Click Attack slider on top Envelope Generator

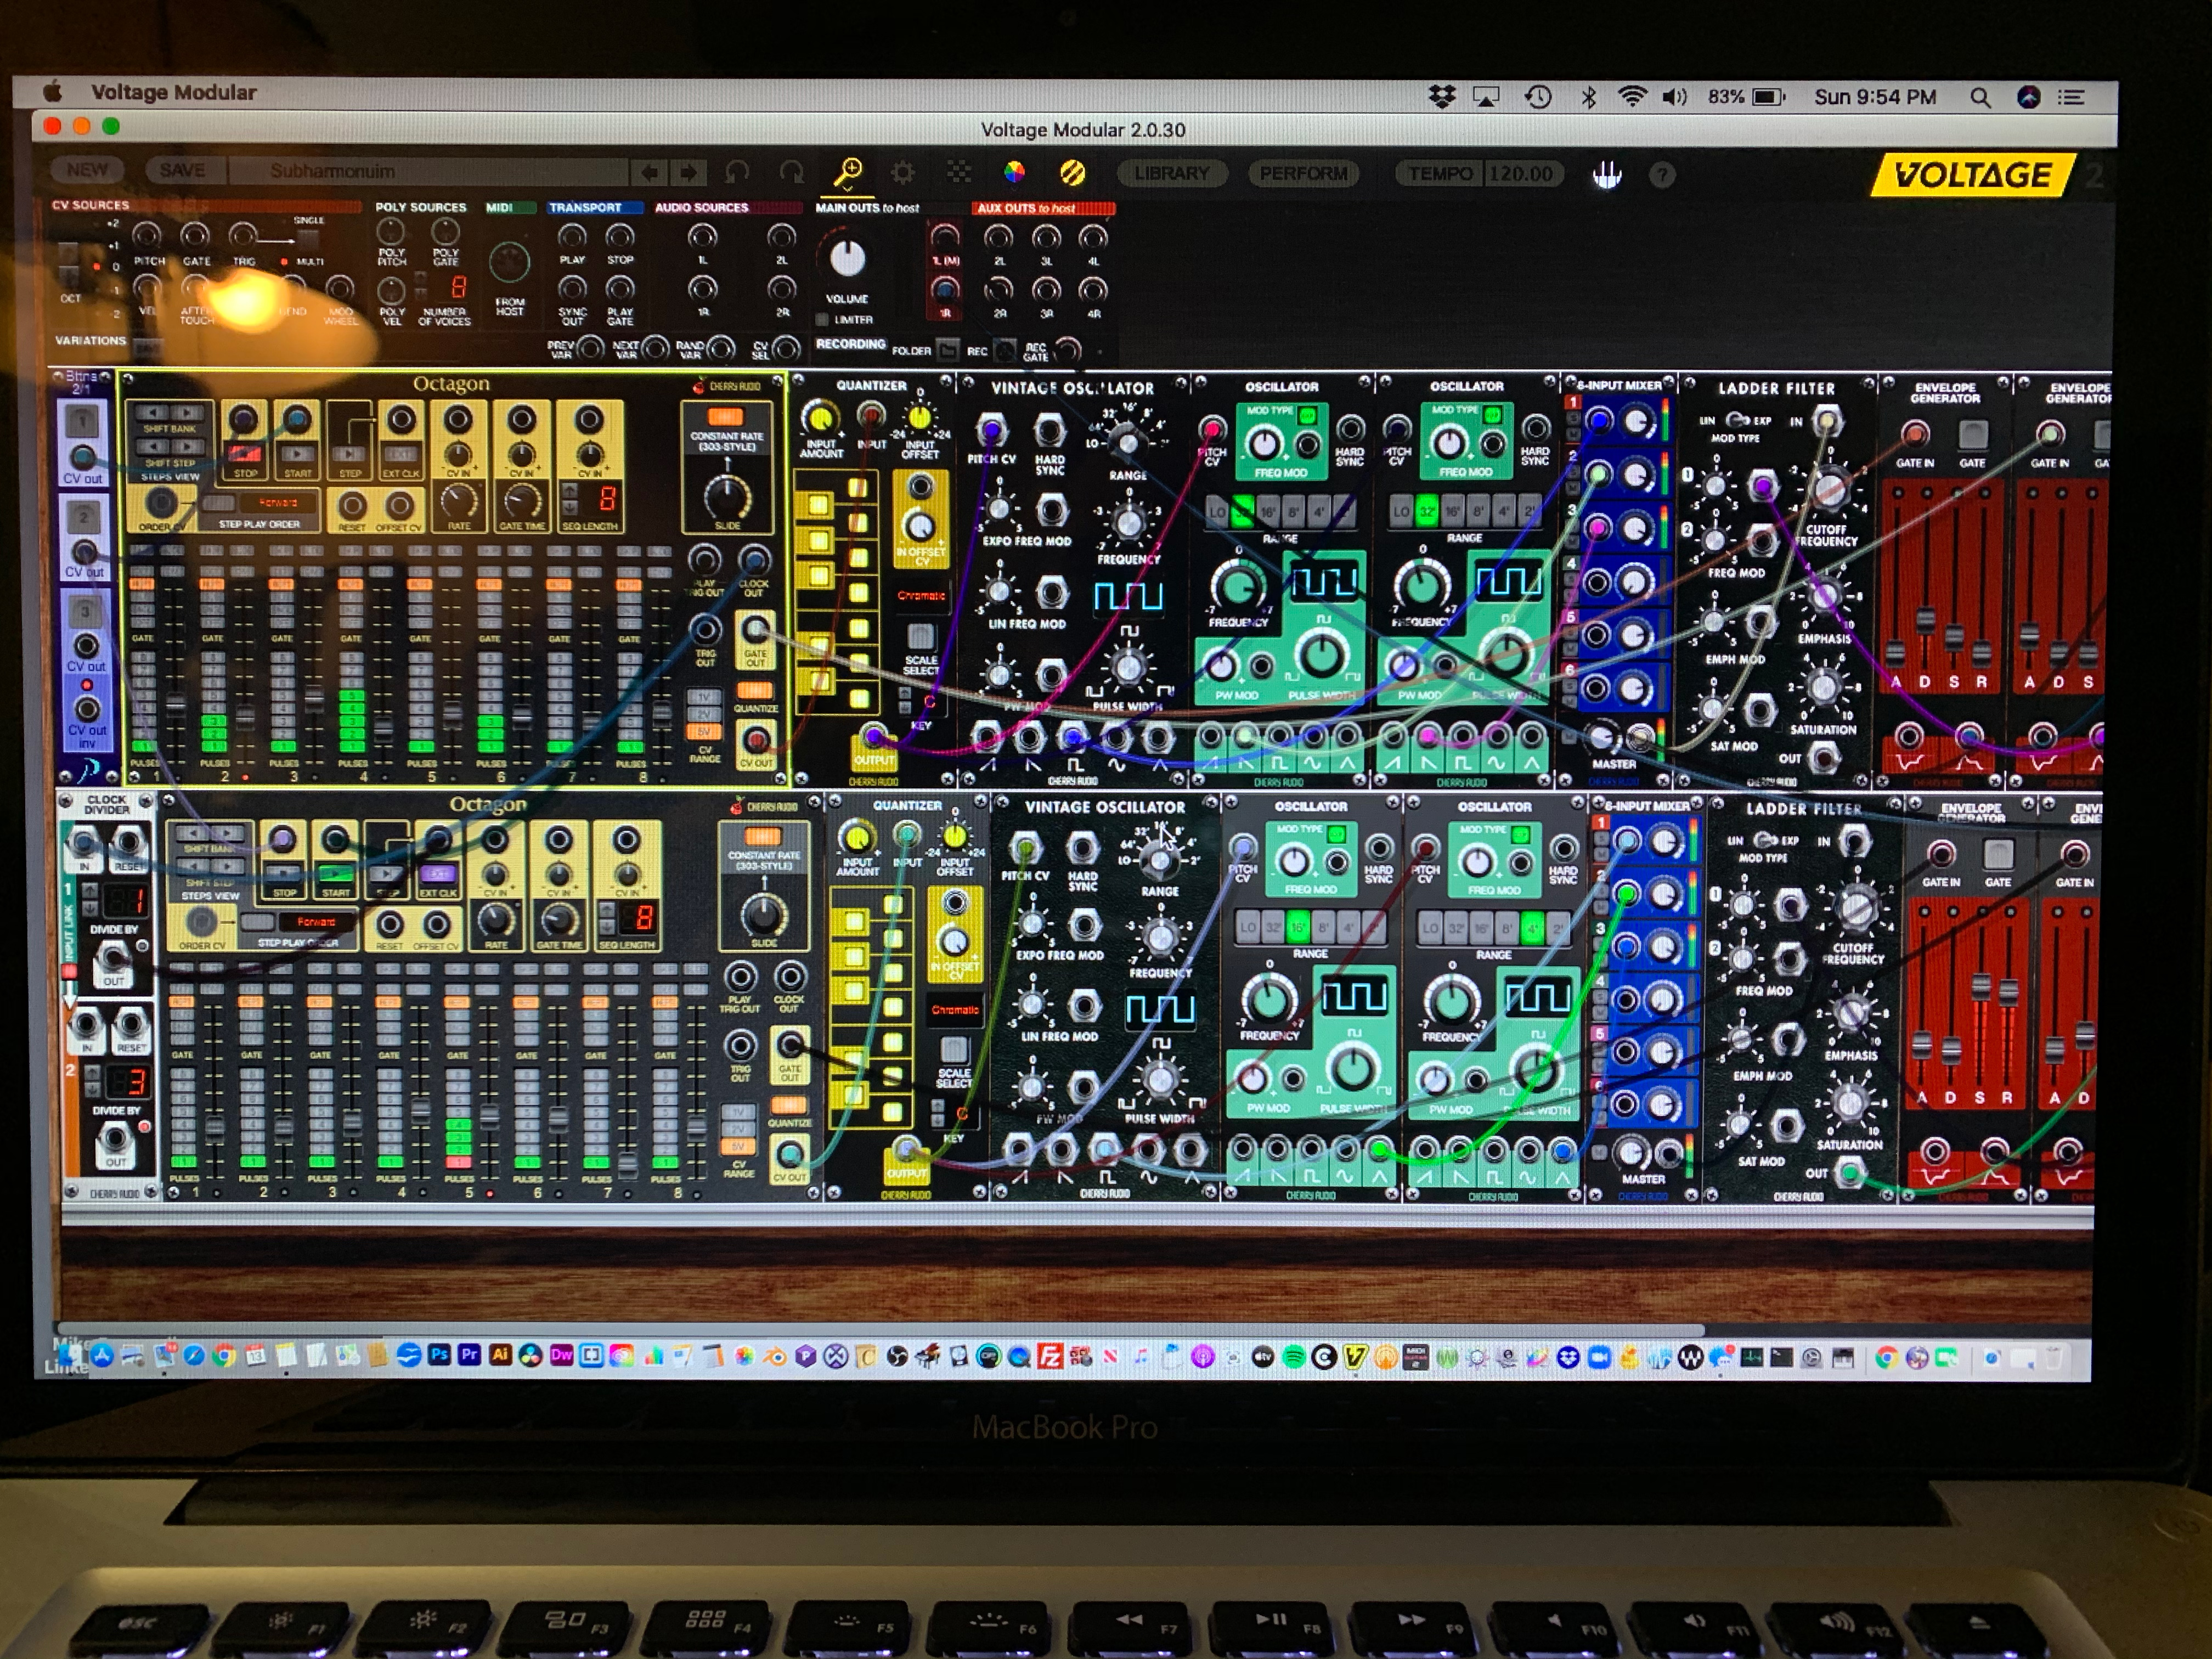click(x=1896, y=653)
